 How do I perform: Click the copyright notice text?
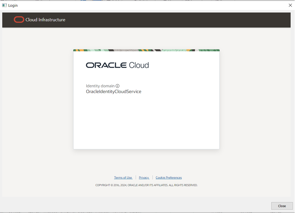pos(146,185)
